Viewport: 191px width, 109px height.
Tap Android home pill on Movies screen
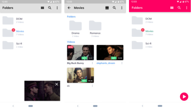pyautogui.click(x=95, y=106)
